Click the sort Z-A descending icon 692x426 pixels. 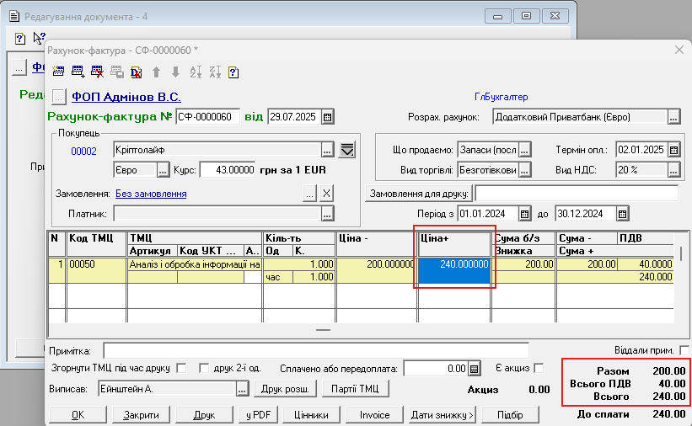(x=214, y=72)
